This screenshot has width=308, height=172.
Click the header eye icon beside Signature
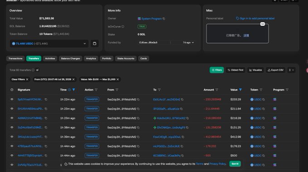click(12, 90)
